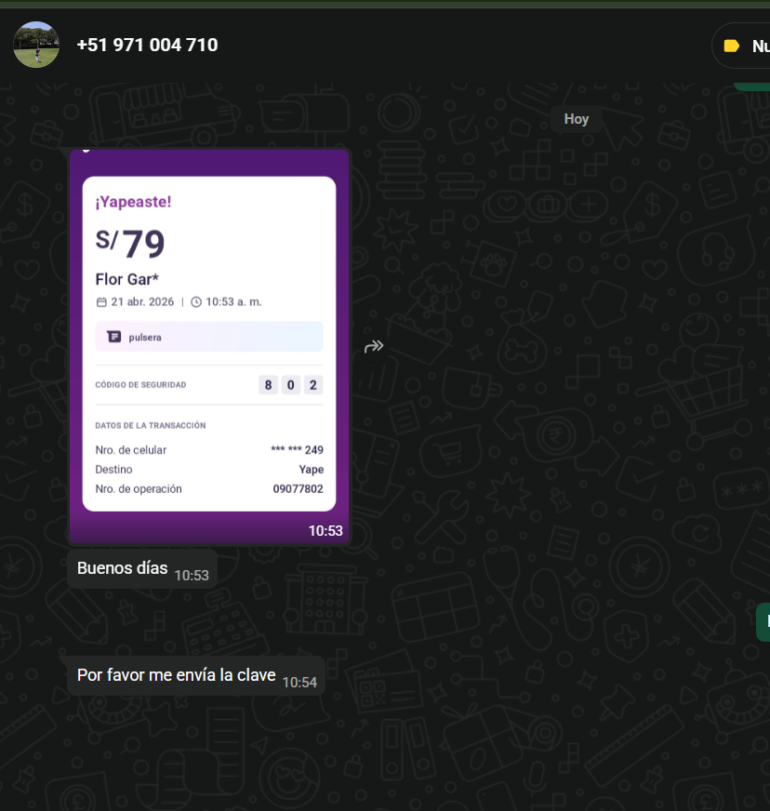Click the note icon next to pulsera
This screenshot has width=770, height=811.
(113, 337)
